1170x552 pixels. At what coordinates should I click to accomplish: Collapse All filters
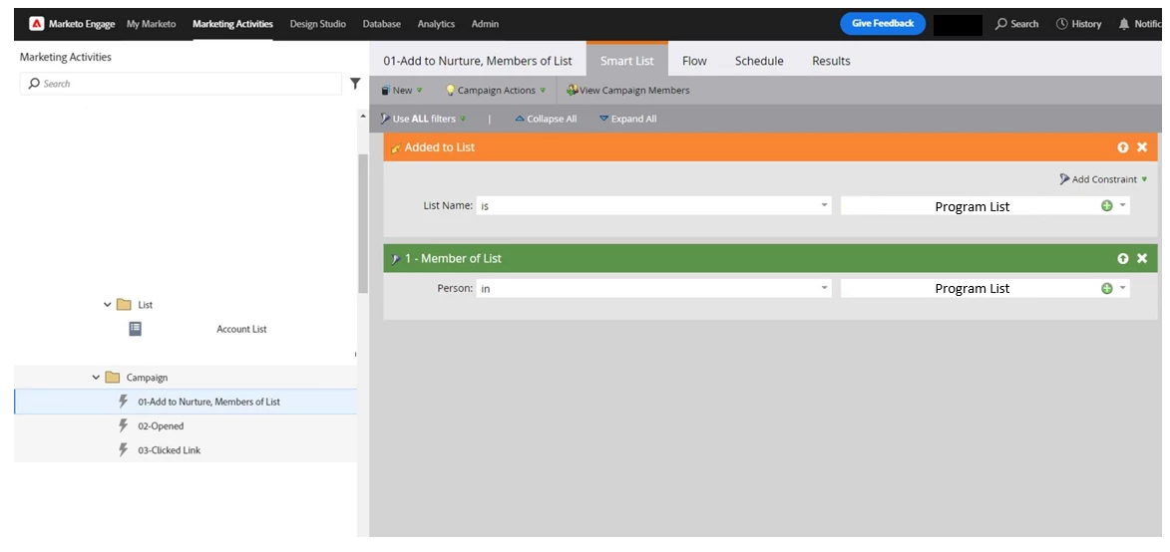(546, 119)
